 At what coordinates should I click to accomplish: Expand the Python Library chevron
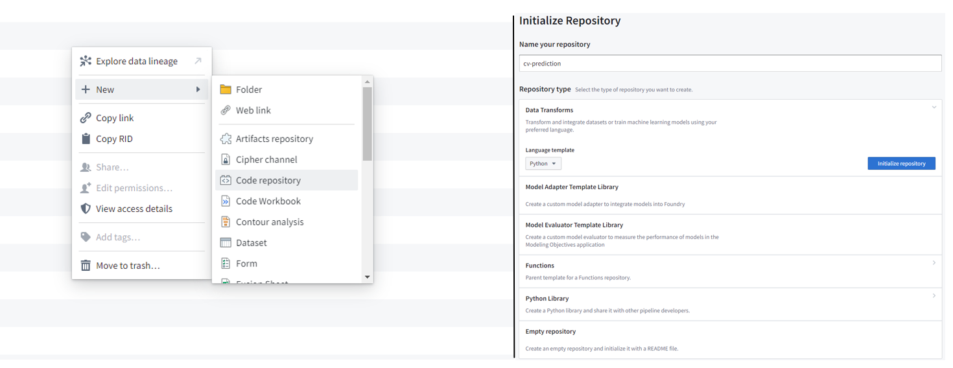tap(934, 295)
